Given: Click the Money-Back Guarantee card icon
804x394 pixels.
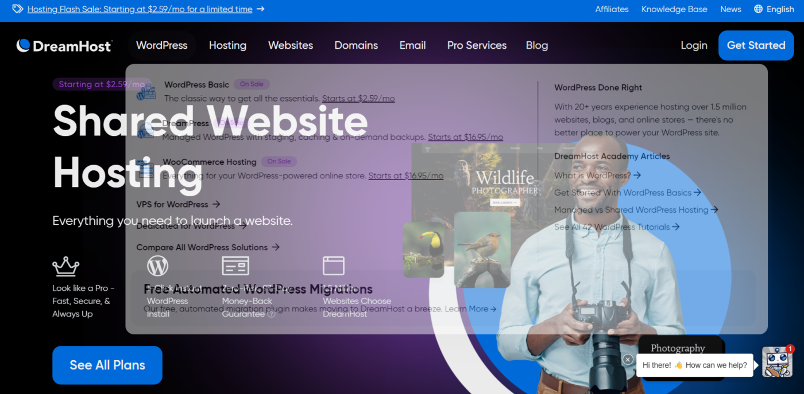Looking at the screenshot, I should point(235,266).
